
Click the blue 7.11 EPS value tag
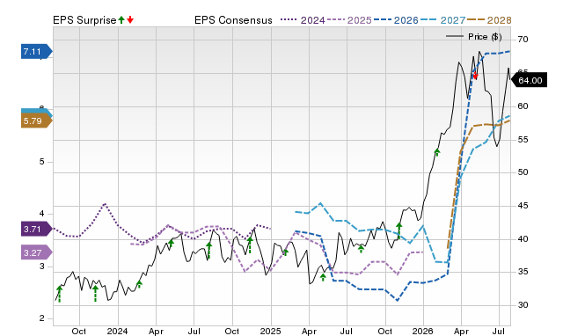click(x=36, y=52)
